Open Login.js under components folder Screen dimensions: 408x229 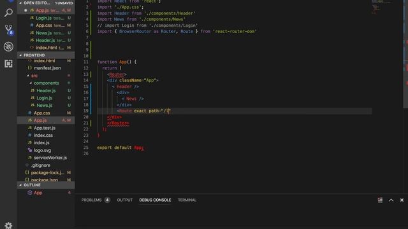pyautogui.click(x=46, y=98)
